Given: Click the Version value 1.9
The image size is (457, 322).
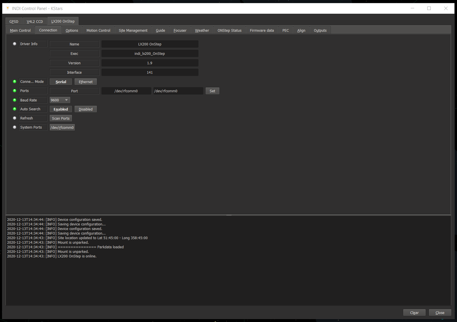Looking at the screenshot, I should pos(150,63).
